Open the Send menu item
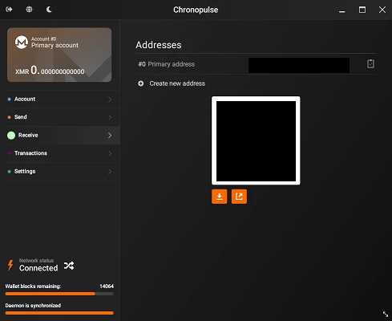The width and height of the screenshot is (392, 321). 63,117
